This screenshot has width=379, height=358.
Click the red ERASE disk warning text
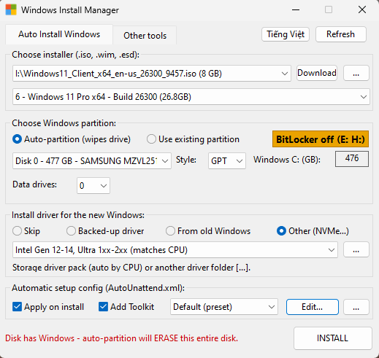tap(121, 338)
